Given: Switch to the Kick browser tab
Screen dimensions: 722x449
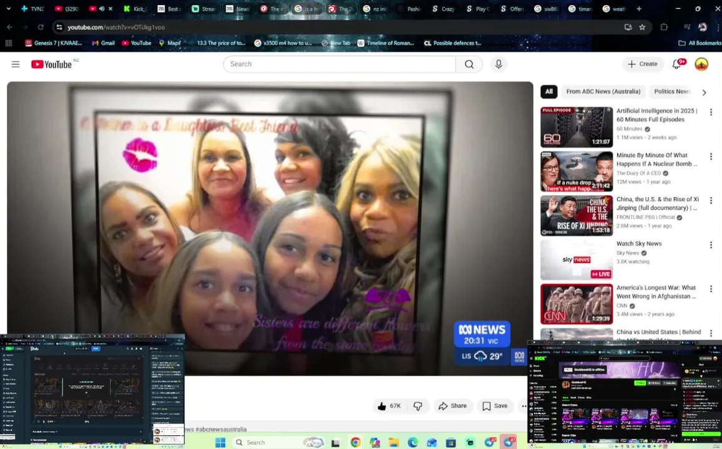Looking at the screenshot, I should [x=135, y=9].
